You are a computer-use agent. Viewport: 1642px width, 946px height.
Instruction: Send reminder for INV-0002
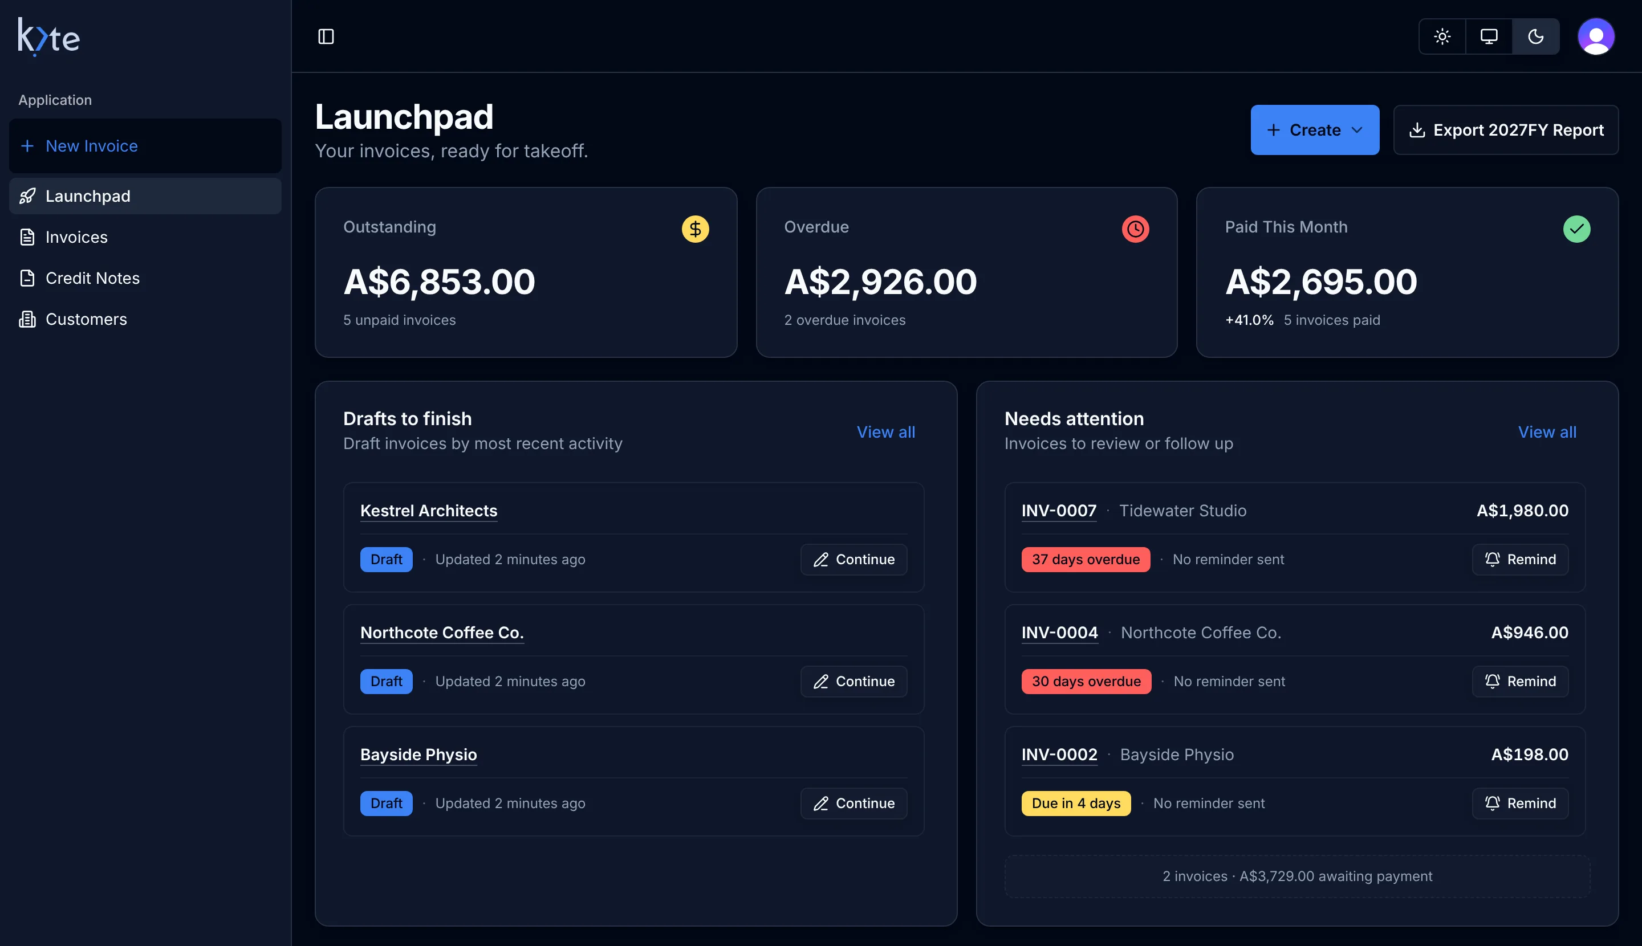point(1520,803)
